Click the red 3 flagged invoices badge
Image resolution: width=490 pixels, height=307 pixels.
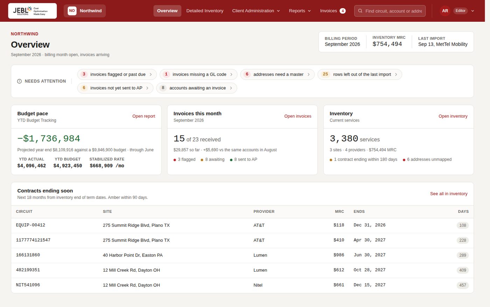click(x=84, y=74)
